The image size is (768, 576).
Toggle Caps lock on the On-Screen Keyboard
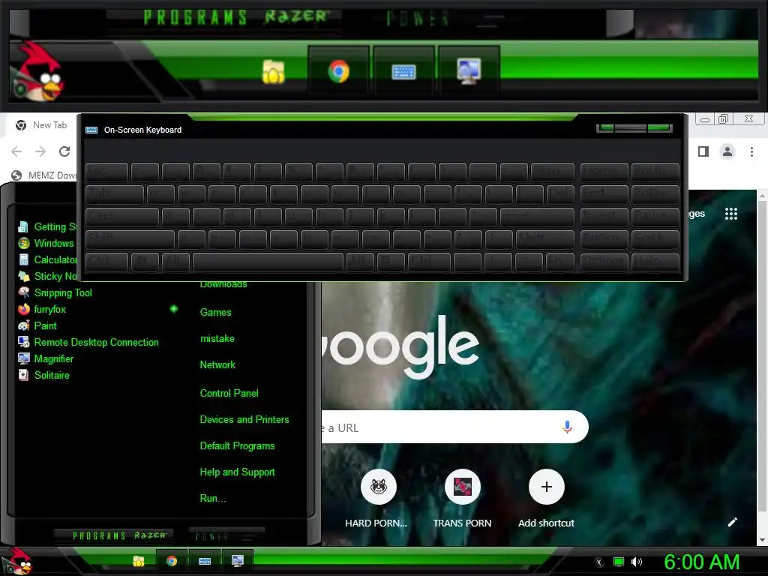tap(122, 217)
